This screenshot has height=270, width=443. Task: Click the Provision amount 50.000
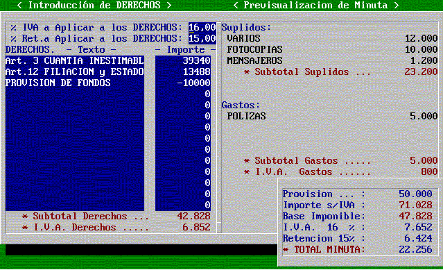[415, 194]
